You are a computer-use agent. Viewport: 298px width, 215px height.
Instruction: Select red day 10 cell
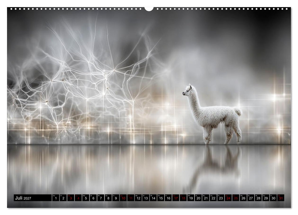[x=123, y=198]
